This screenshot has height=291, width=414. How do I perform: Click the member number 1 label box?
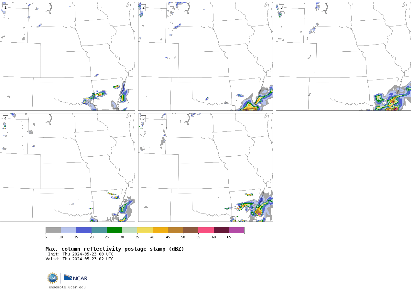click(x=5, y=7)
